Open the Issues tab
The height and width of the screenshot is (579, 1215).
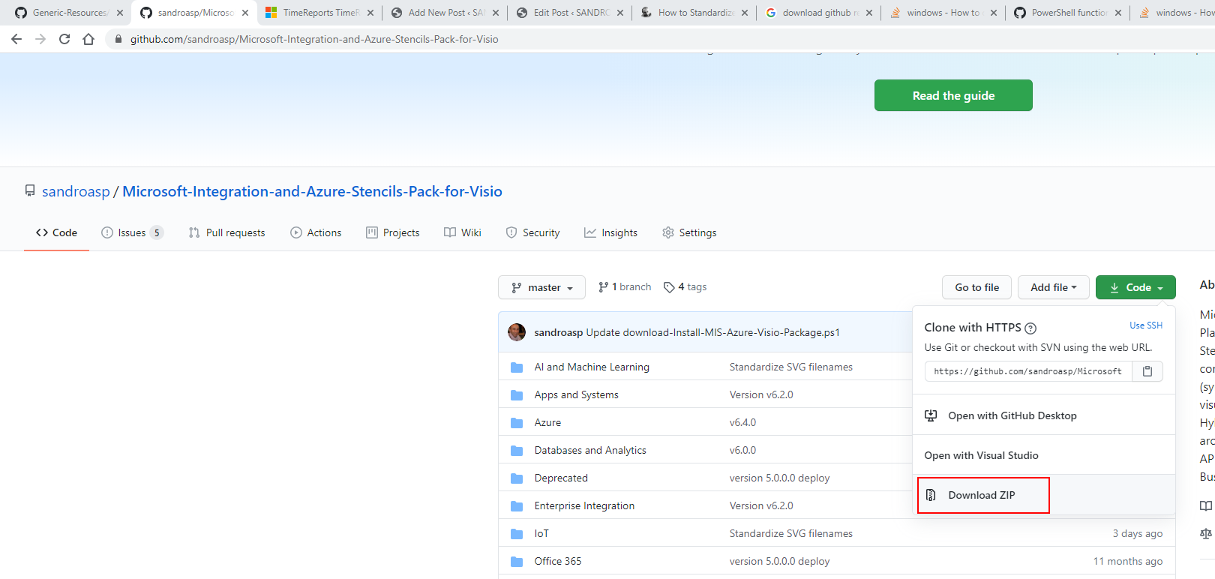(x=132, y=232)
